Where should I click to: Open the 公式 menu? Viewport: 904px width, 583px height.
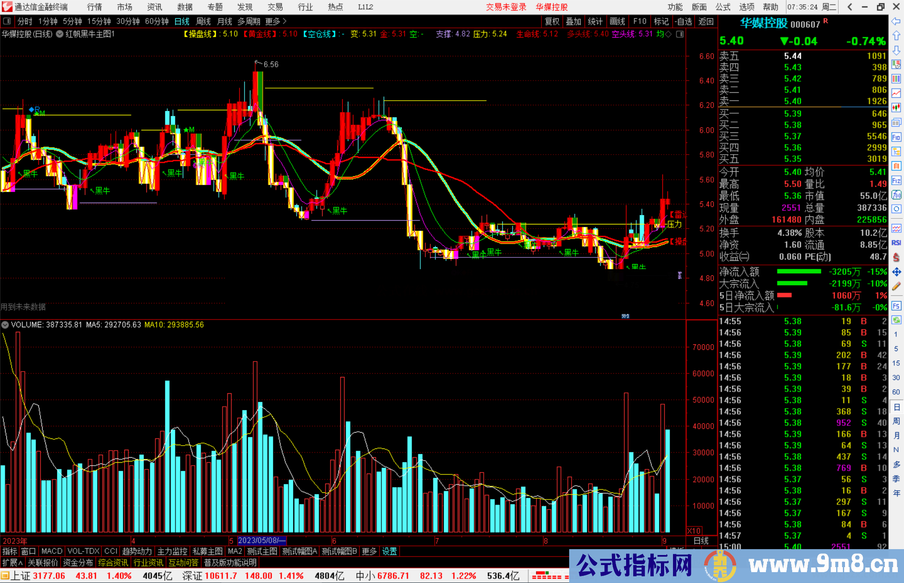tap(723, 7)
